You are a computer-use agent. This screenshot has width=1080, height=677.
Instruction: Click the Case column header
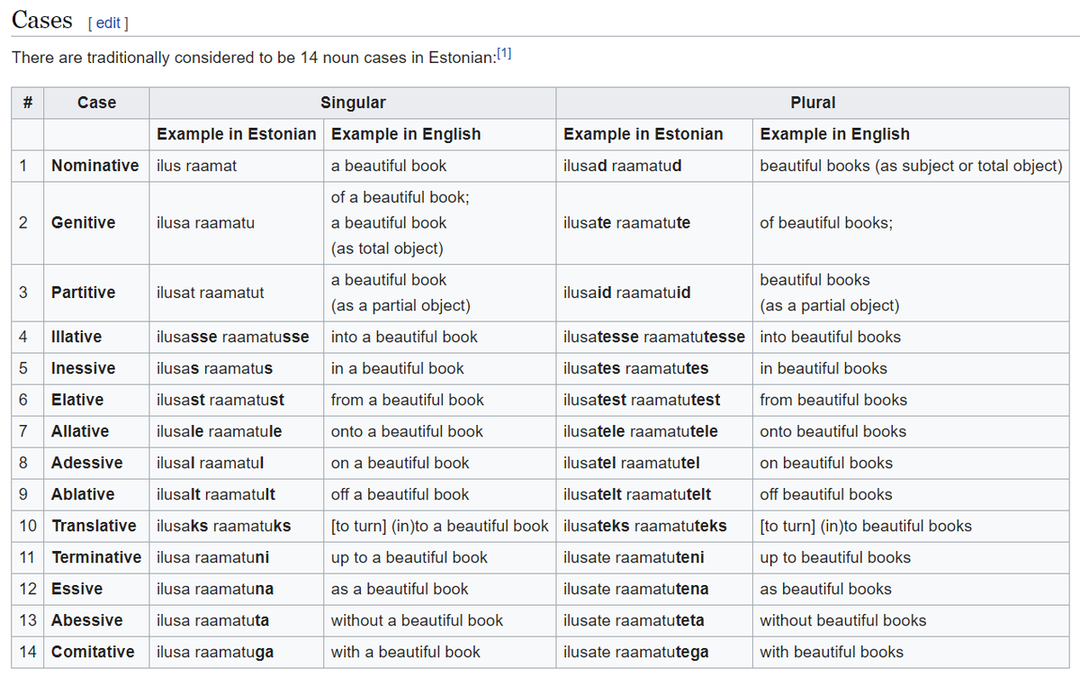tap(96, 103)
